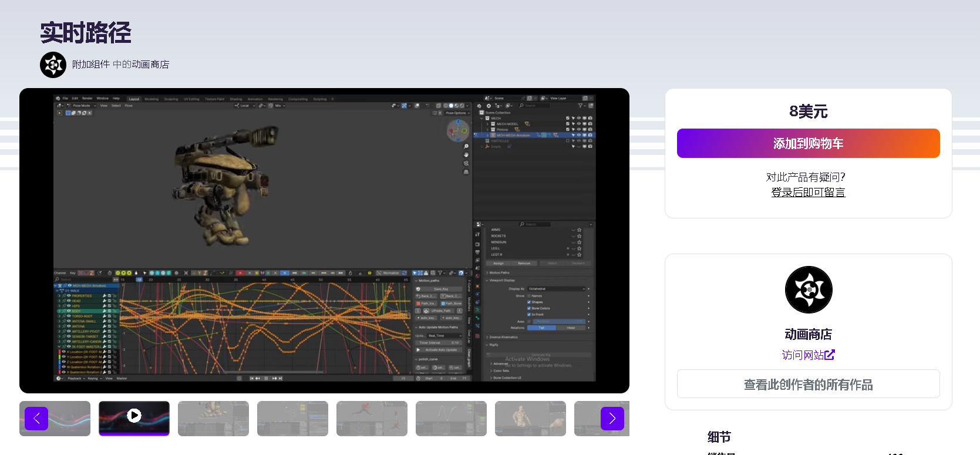Open the small creator avatar beside 附加组件
Image resolution: width=980 pixels, height=455 pixels.
click(53, 65)
